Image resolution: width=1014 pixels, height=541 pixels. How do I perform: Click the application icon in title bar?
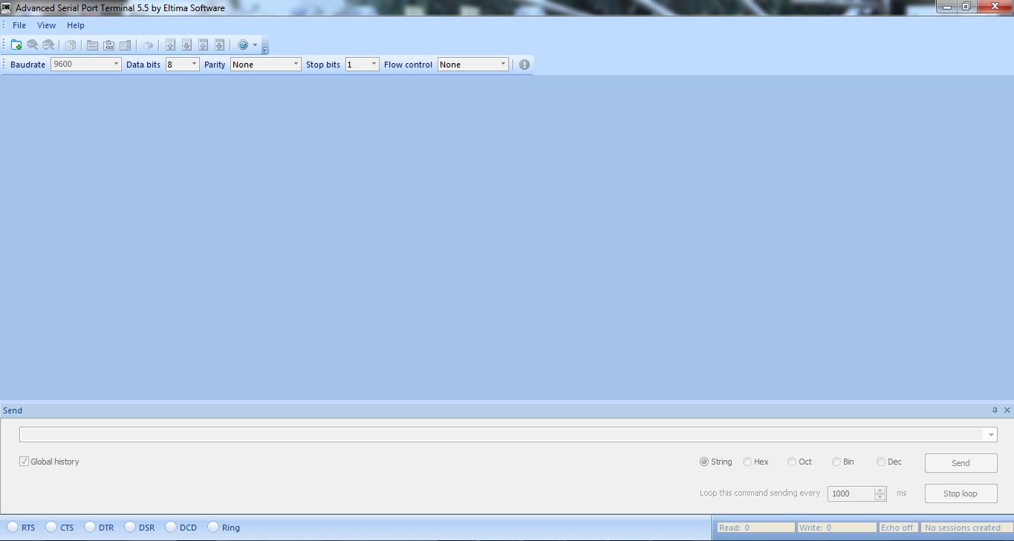pos(7,7)
